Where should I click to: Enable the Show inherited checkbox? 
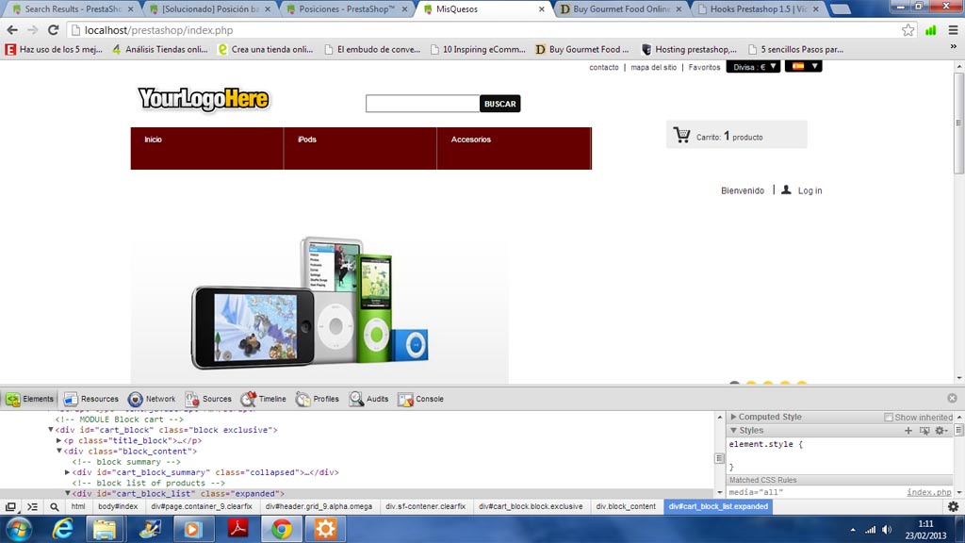[888, 418]
